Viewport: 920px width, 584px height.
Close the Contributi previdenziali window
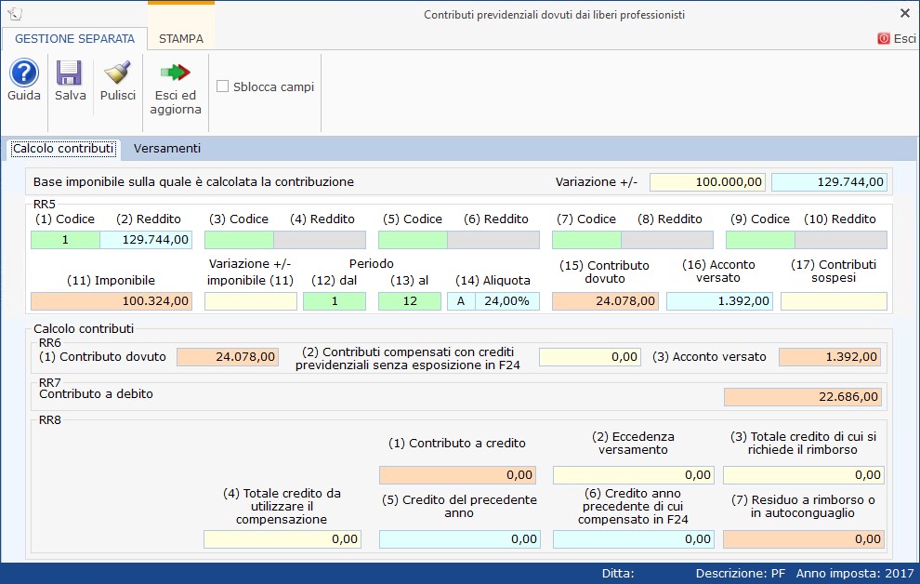(x=905, y=13)
